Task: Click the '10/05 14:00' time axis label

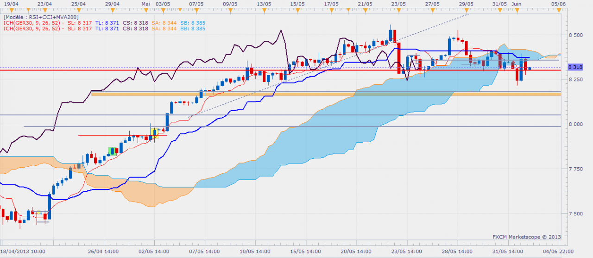Action: [x=255, y=251]
